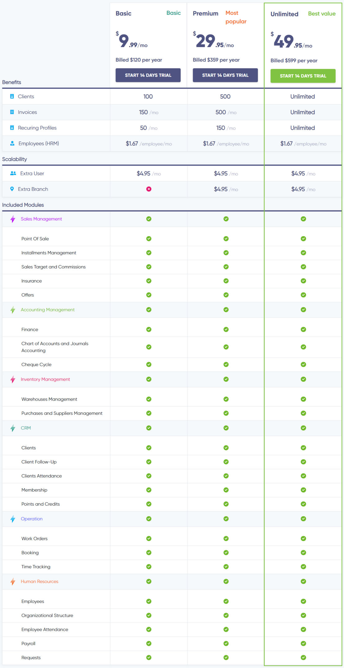Click Unlimited checkmark for Warehouses Management
This screenshot has height=668, width=344.
[x=303, y=399]
